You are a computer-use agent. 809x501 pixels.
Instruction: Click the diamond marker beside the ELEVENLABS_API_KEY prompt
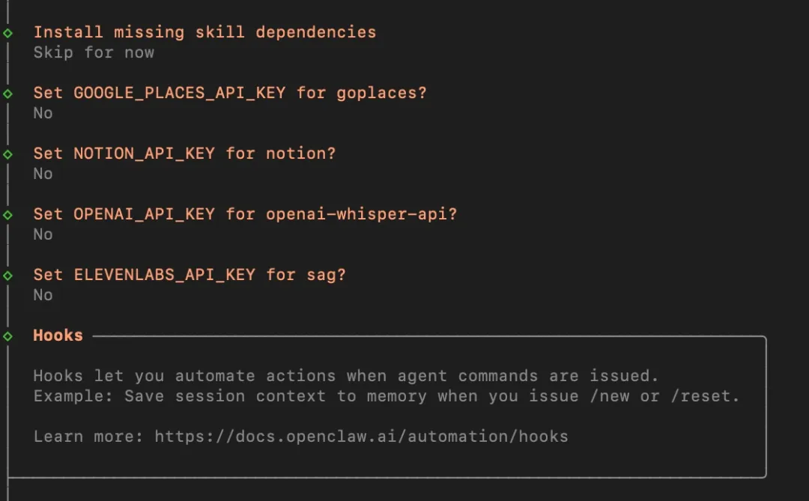coord(7,276)
